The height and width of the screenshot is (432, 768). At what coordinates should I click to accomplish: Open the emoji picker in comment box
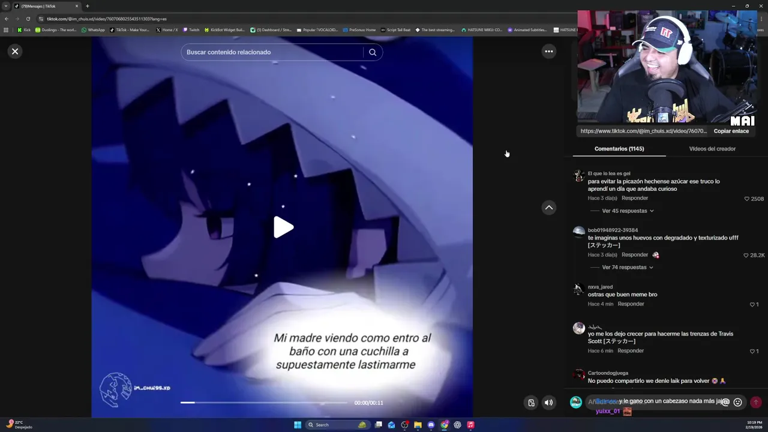coord(738,402)
